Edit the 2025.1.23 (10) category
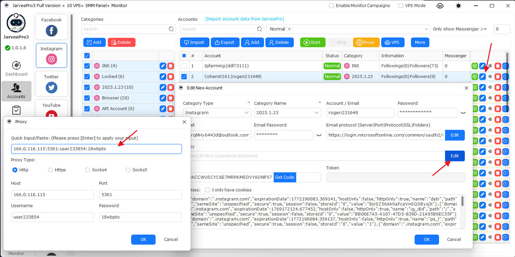Screen dimensions: 515x257 click(163, 87)
